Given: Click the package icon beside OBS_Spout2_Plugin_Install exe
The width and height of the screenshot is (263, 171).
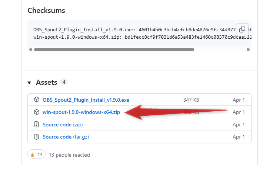Looking at the screenshot, I should [x=37, y=100].
